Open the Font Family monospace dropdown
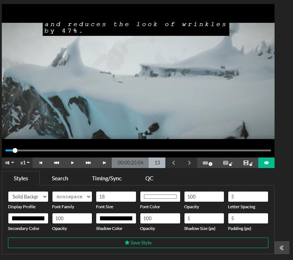This screenshot has height=260, width=293. (x=72, y=197)
